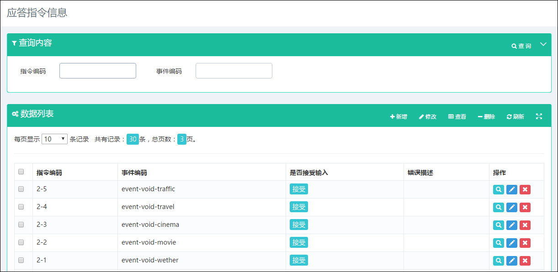Click the 接受 badge in row 2-5

299,189
